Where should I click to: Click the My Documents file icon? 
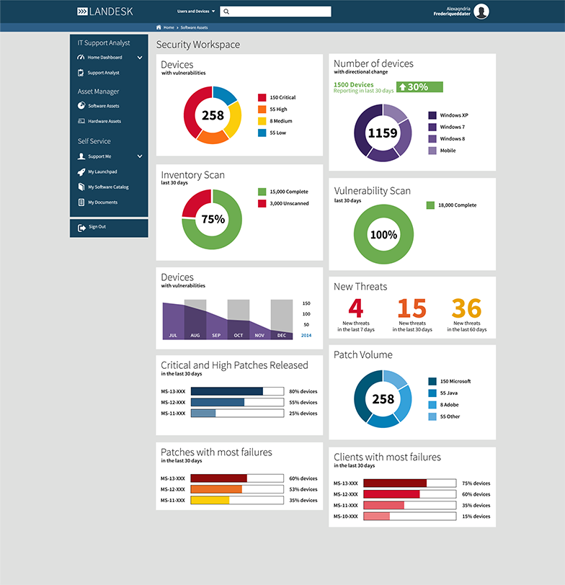(x=81, y=202)
